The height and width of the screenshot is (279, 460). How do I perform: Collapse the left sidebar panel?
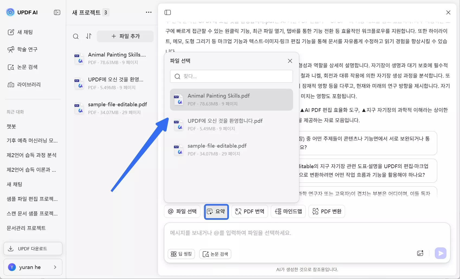point(57,12)
